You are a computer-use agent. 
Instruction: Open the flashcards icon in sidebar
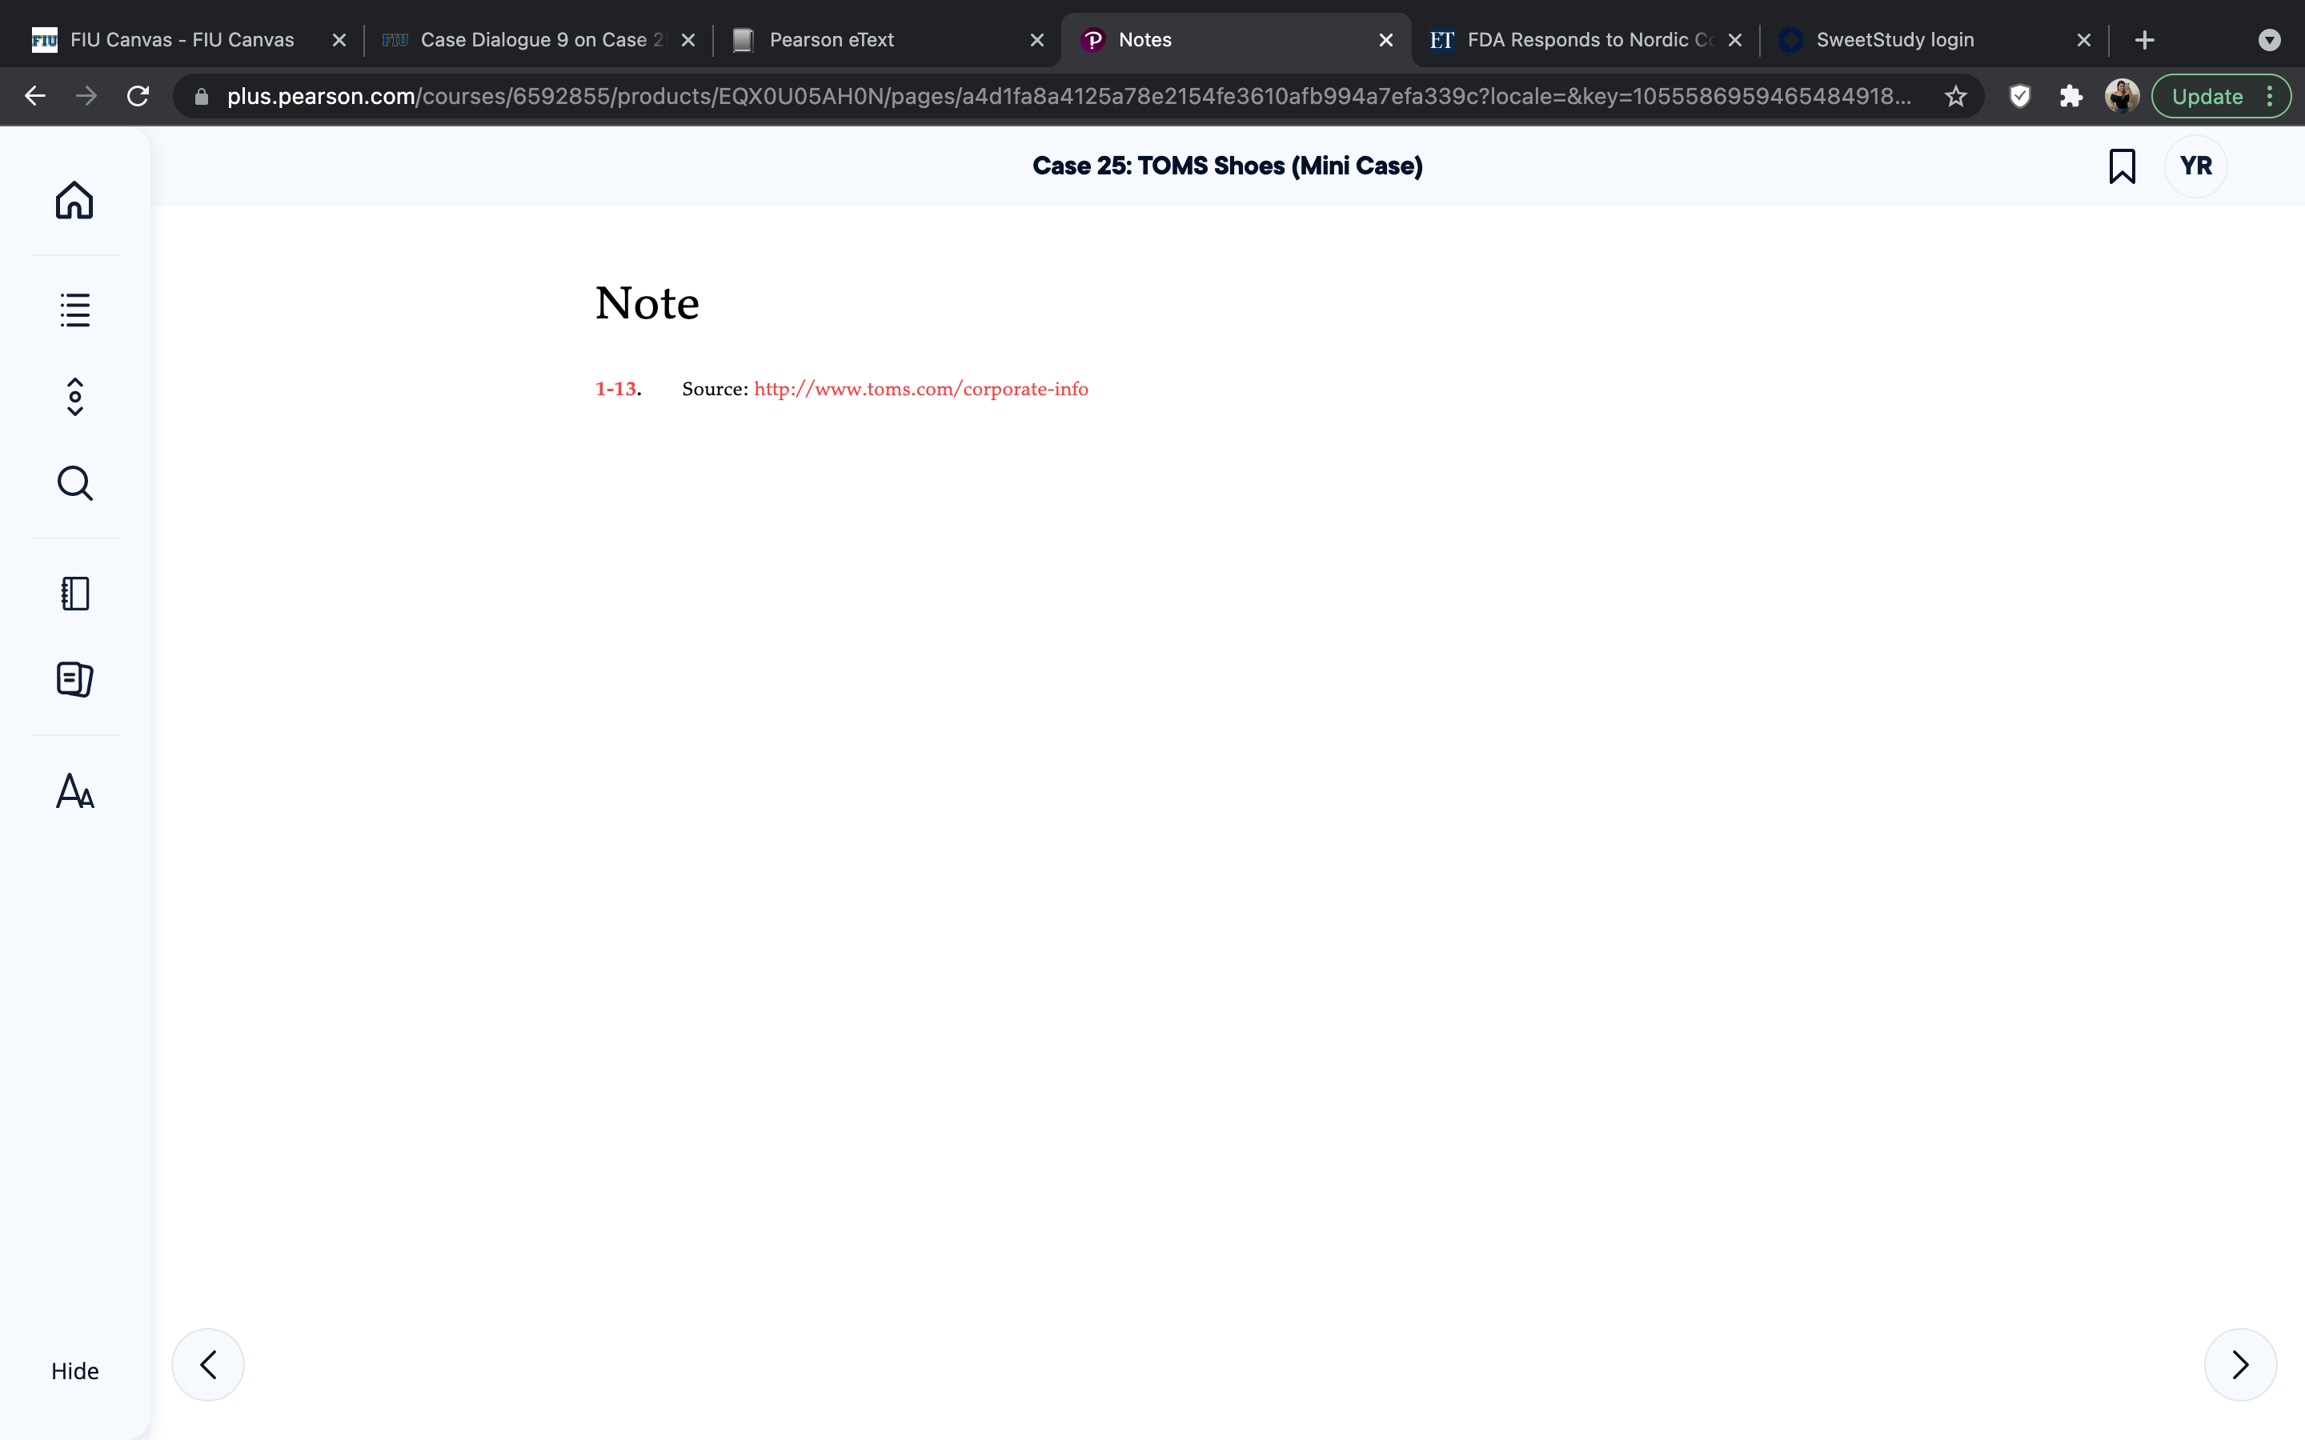point(74,679)
